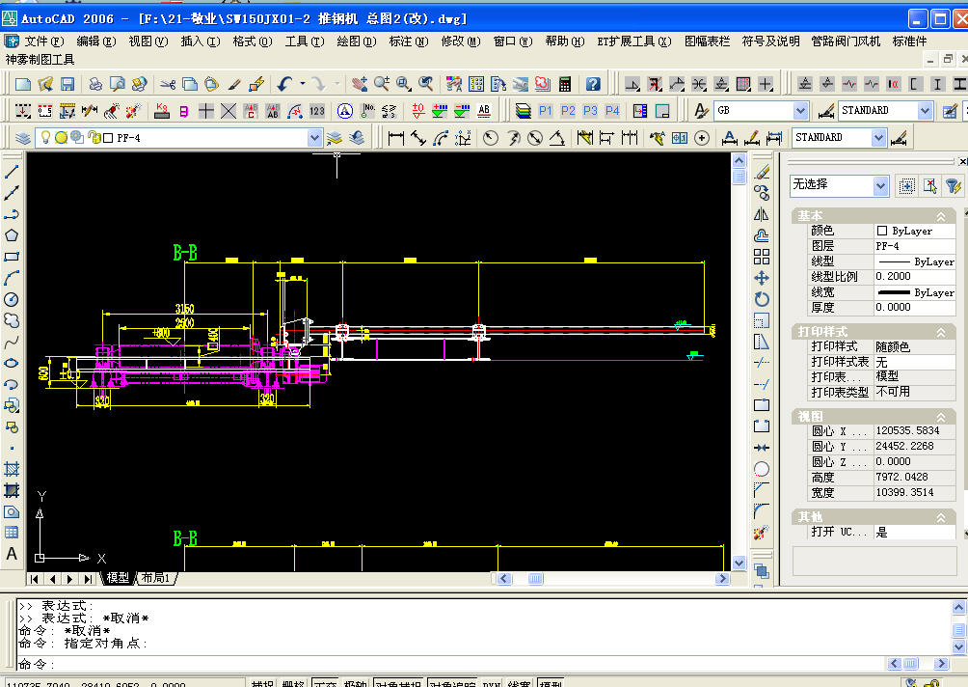This screenshot has width=968, height=687.
Task: Select the Aligned Dimension tool
Action: [417, 138]
